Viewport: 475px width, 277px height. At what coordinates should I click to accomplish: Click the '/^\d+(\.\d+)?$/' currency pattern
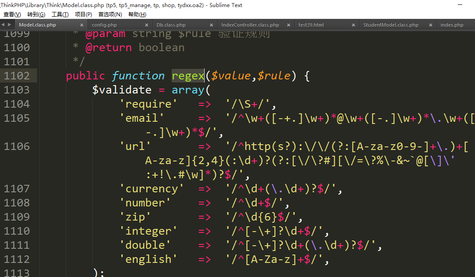point(281,189)
